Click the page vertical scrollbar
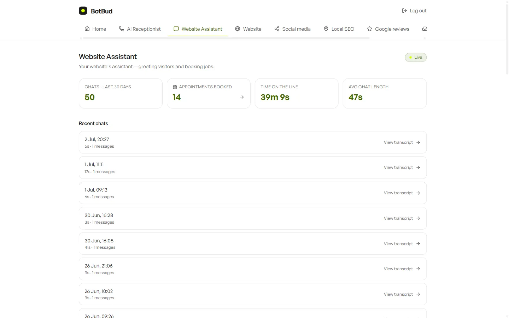509x318 pixels. point(507,39)
